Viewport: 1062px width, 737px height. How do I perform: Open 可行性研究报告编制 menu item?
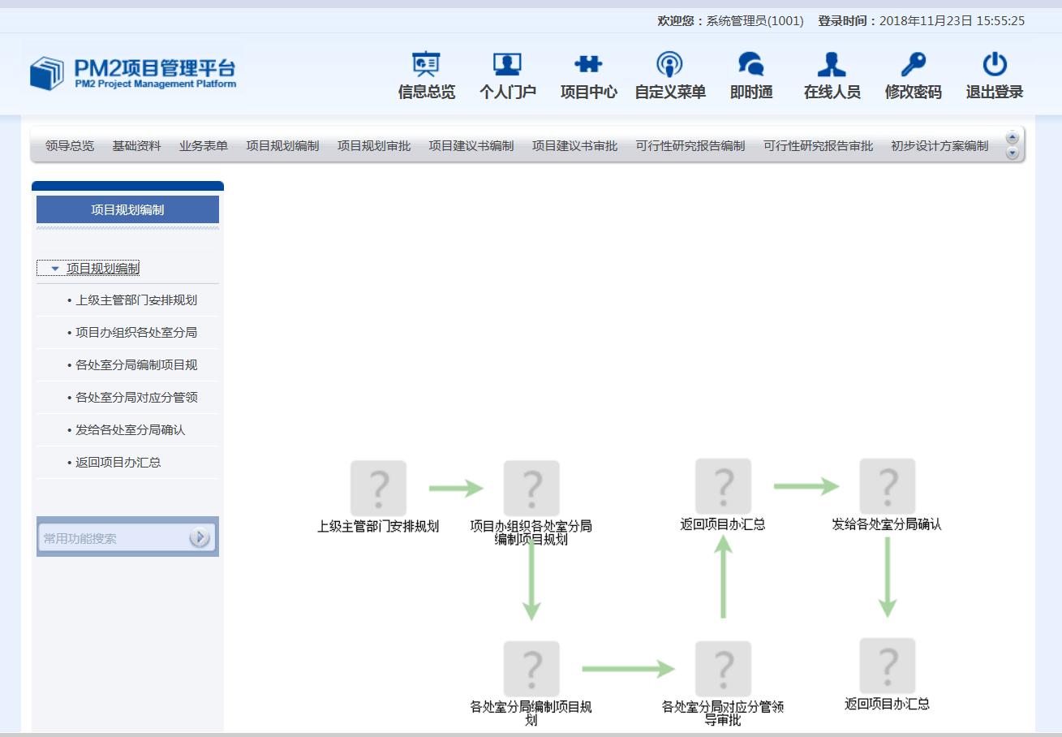pyautogui.click(x=690, y=146)
